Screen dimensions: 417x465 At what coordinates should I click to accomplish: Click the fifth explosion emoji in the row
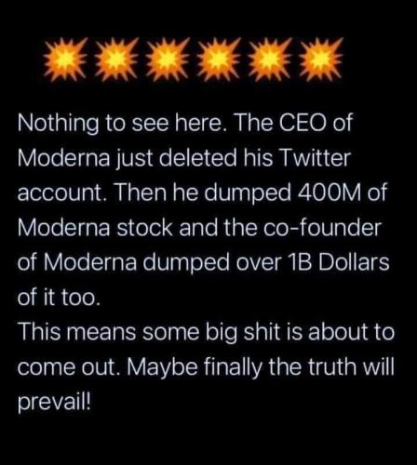point(271,60)
